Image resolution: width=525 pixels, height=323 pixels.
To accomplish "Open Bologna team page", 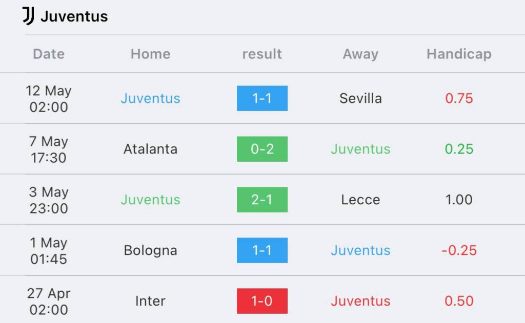I will (x=150, y=250).
